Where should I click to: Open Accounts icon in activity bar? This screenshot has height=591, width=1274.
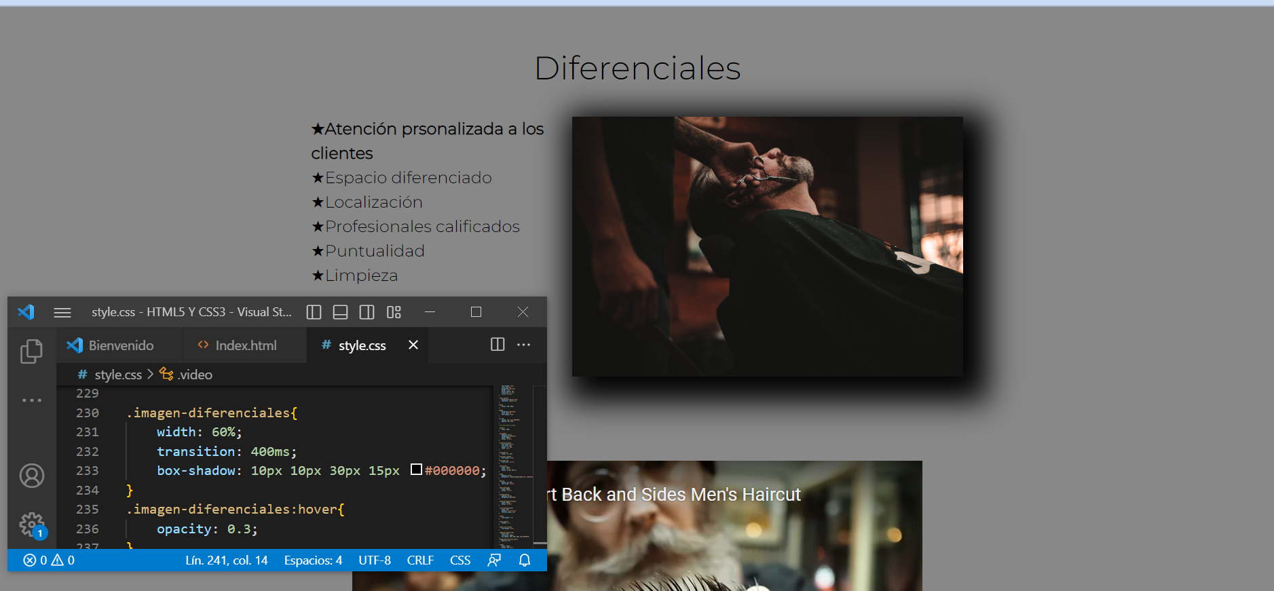(31, 476)
